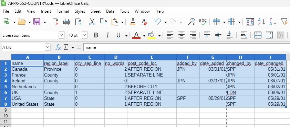Toggle the AutoFilter funnel
Screen dimensions: 290x127
click(x=284, y=22)
